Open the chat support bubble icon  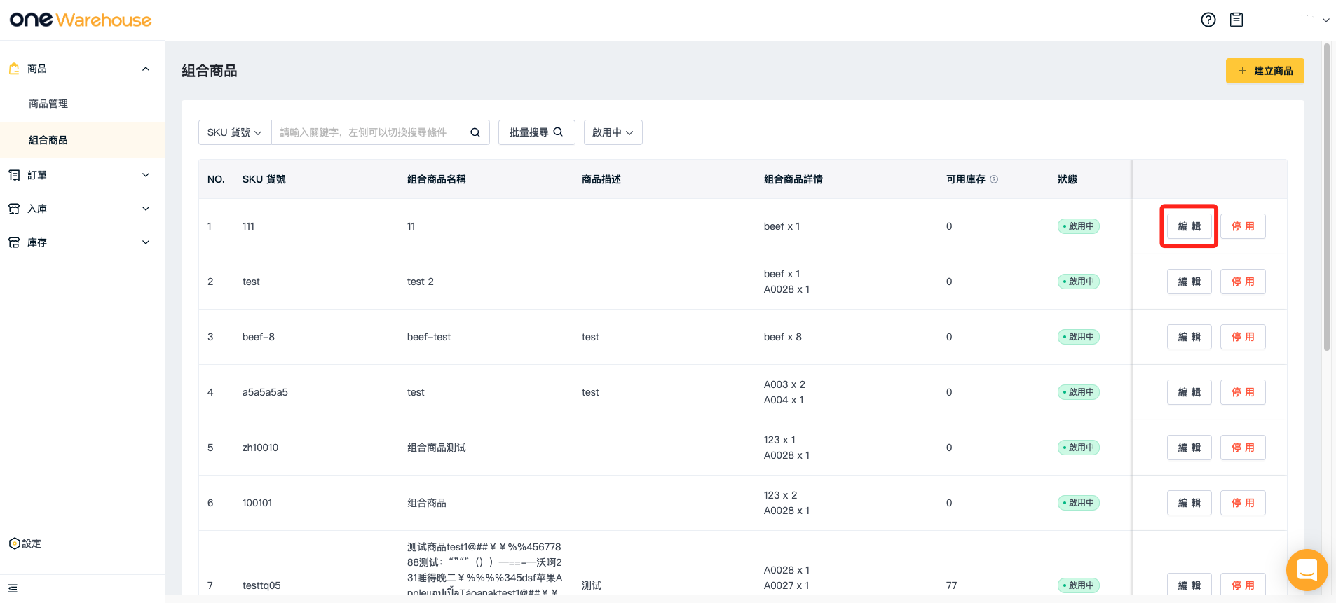click(1307, 570)
